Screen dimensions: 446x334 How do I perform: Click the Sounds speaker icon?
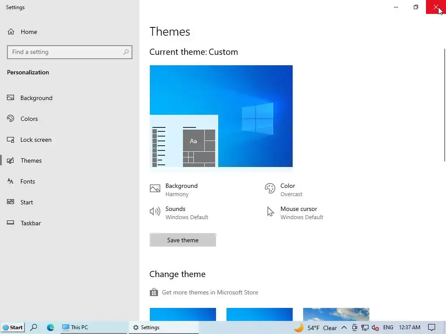pyautogui.click(x=155, y=211)
